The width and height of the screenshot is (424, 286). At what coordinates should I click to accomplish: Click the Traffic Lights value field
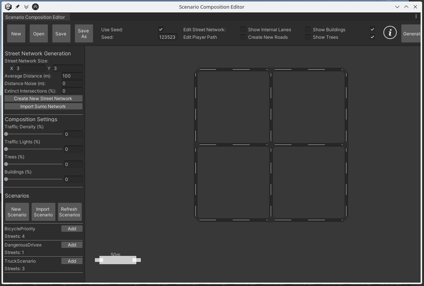pyautogui.click(x=73, y=149)
